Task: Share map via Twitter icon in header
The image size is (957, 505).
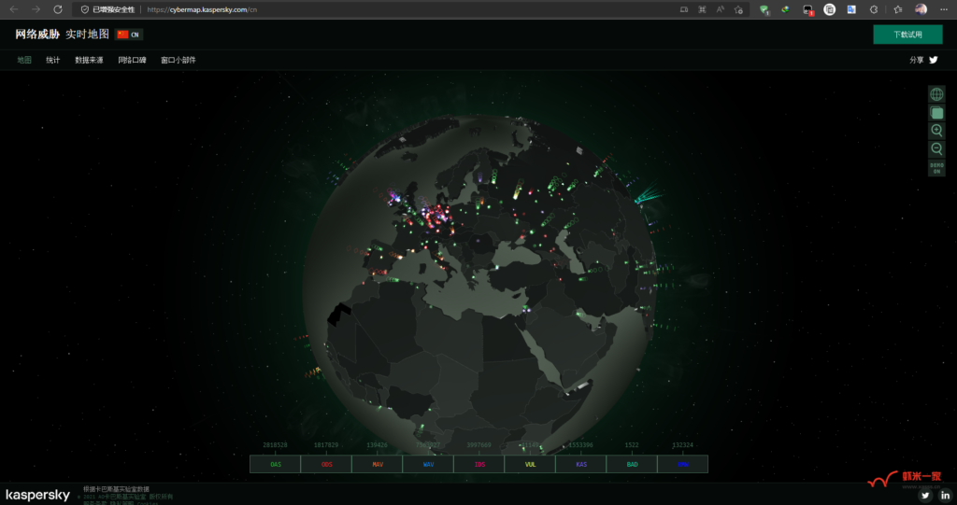Action: tap(933, 60)
